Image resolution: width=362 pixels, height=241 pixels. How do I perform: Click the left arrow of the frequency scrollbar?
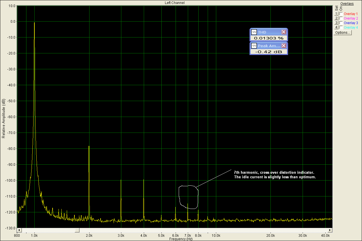[19, 230]
